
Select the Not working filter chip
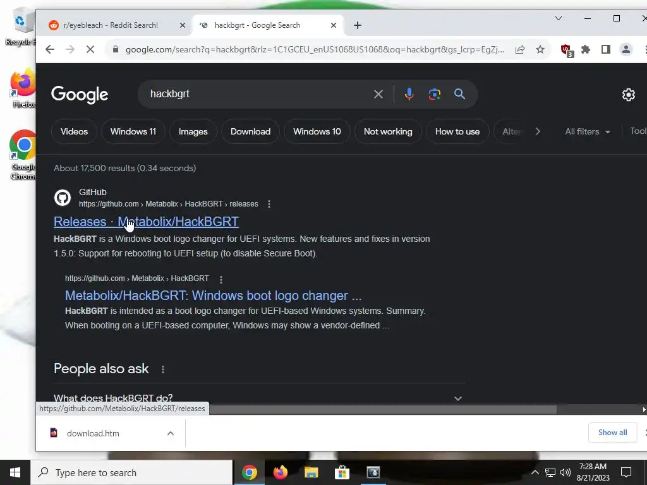388,131
